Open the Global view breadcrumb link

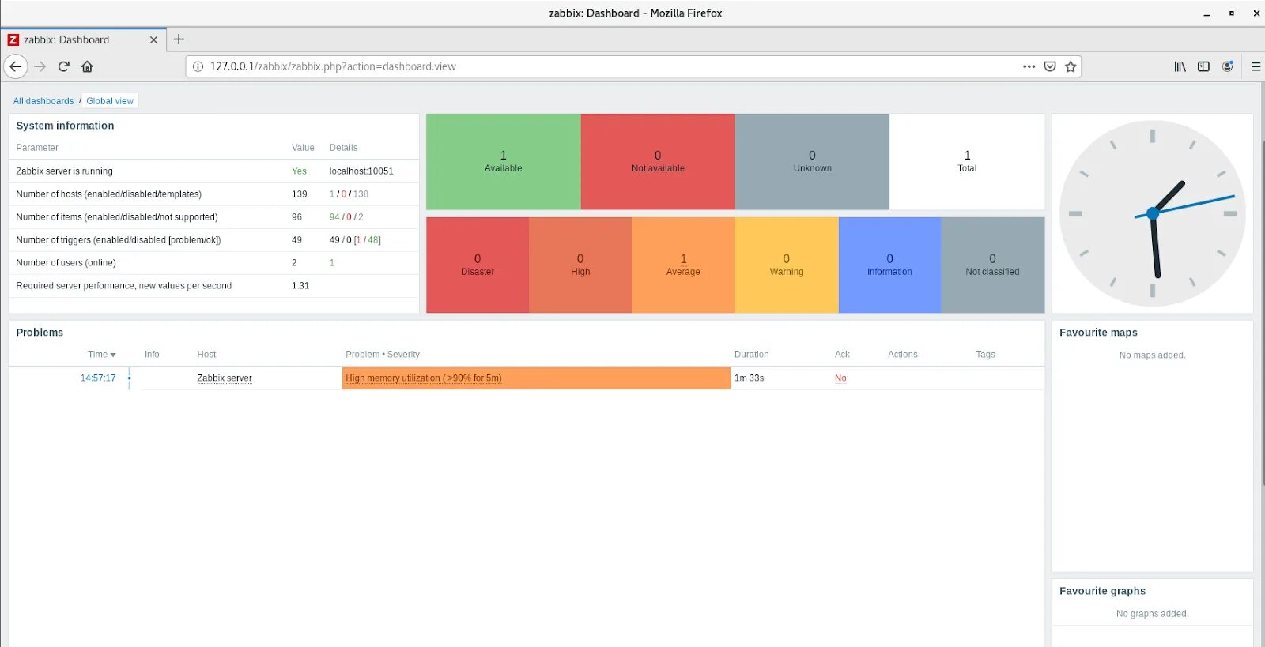[x=110, y=101]
